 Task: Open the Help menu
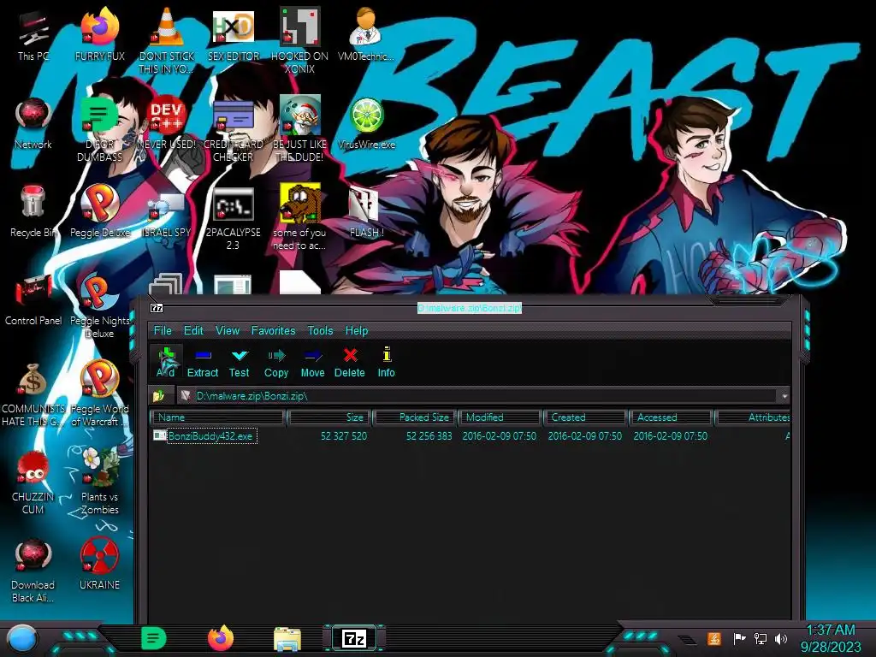[x=357, y=330]
